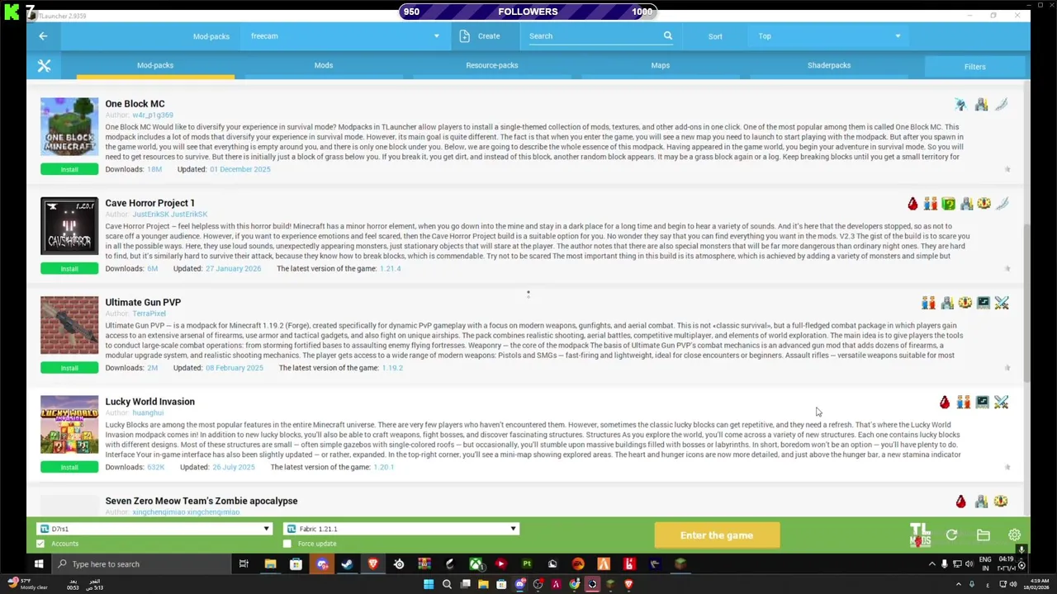Open author link w4r_p1g369
This screenshot has height=594, width=1057.
coord(154,115)
